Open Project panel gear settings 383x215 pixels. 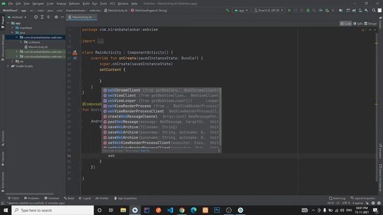pos(56,17)
